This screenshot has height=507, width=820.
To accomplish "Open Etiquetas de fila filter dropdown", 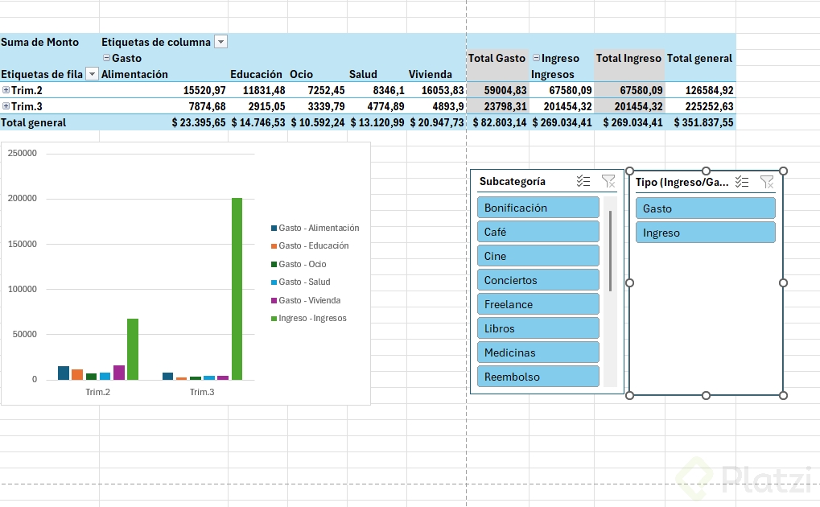I will coord(92,74).
